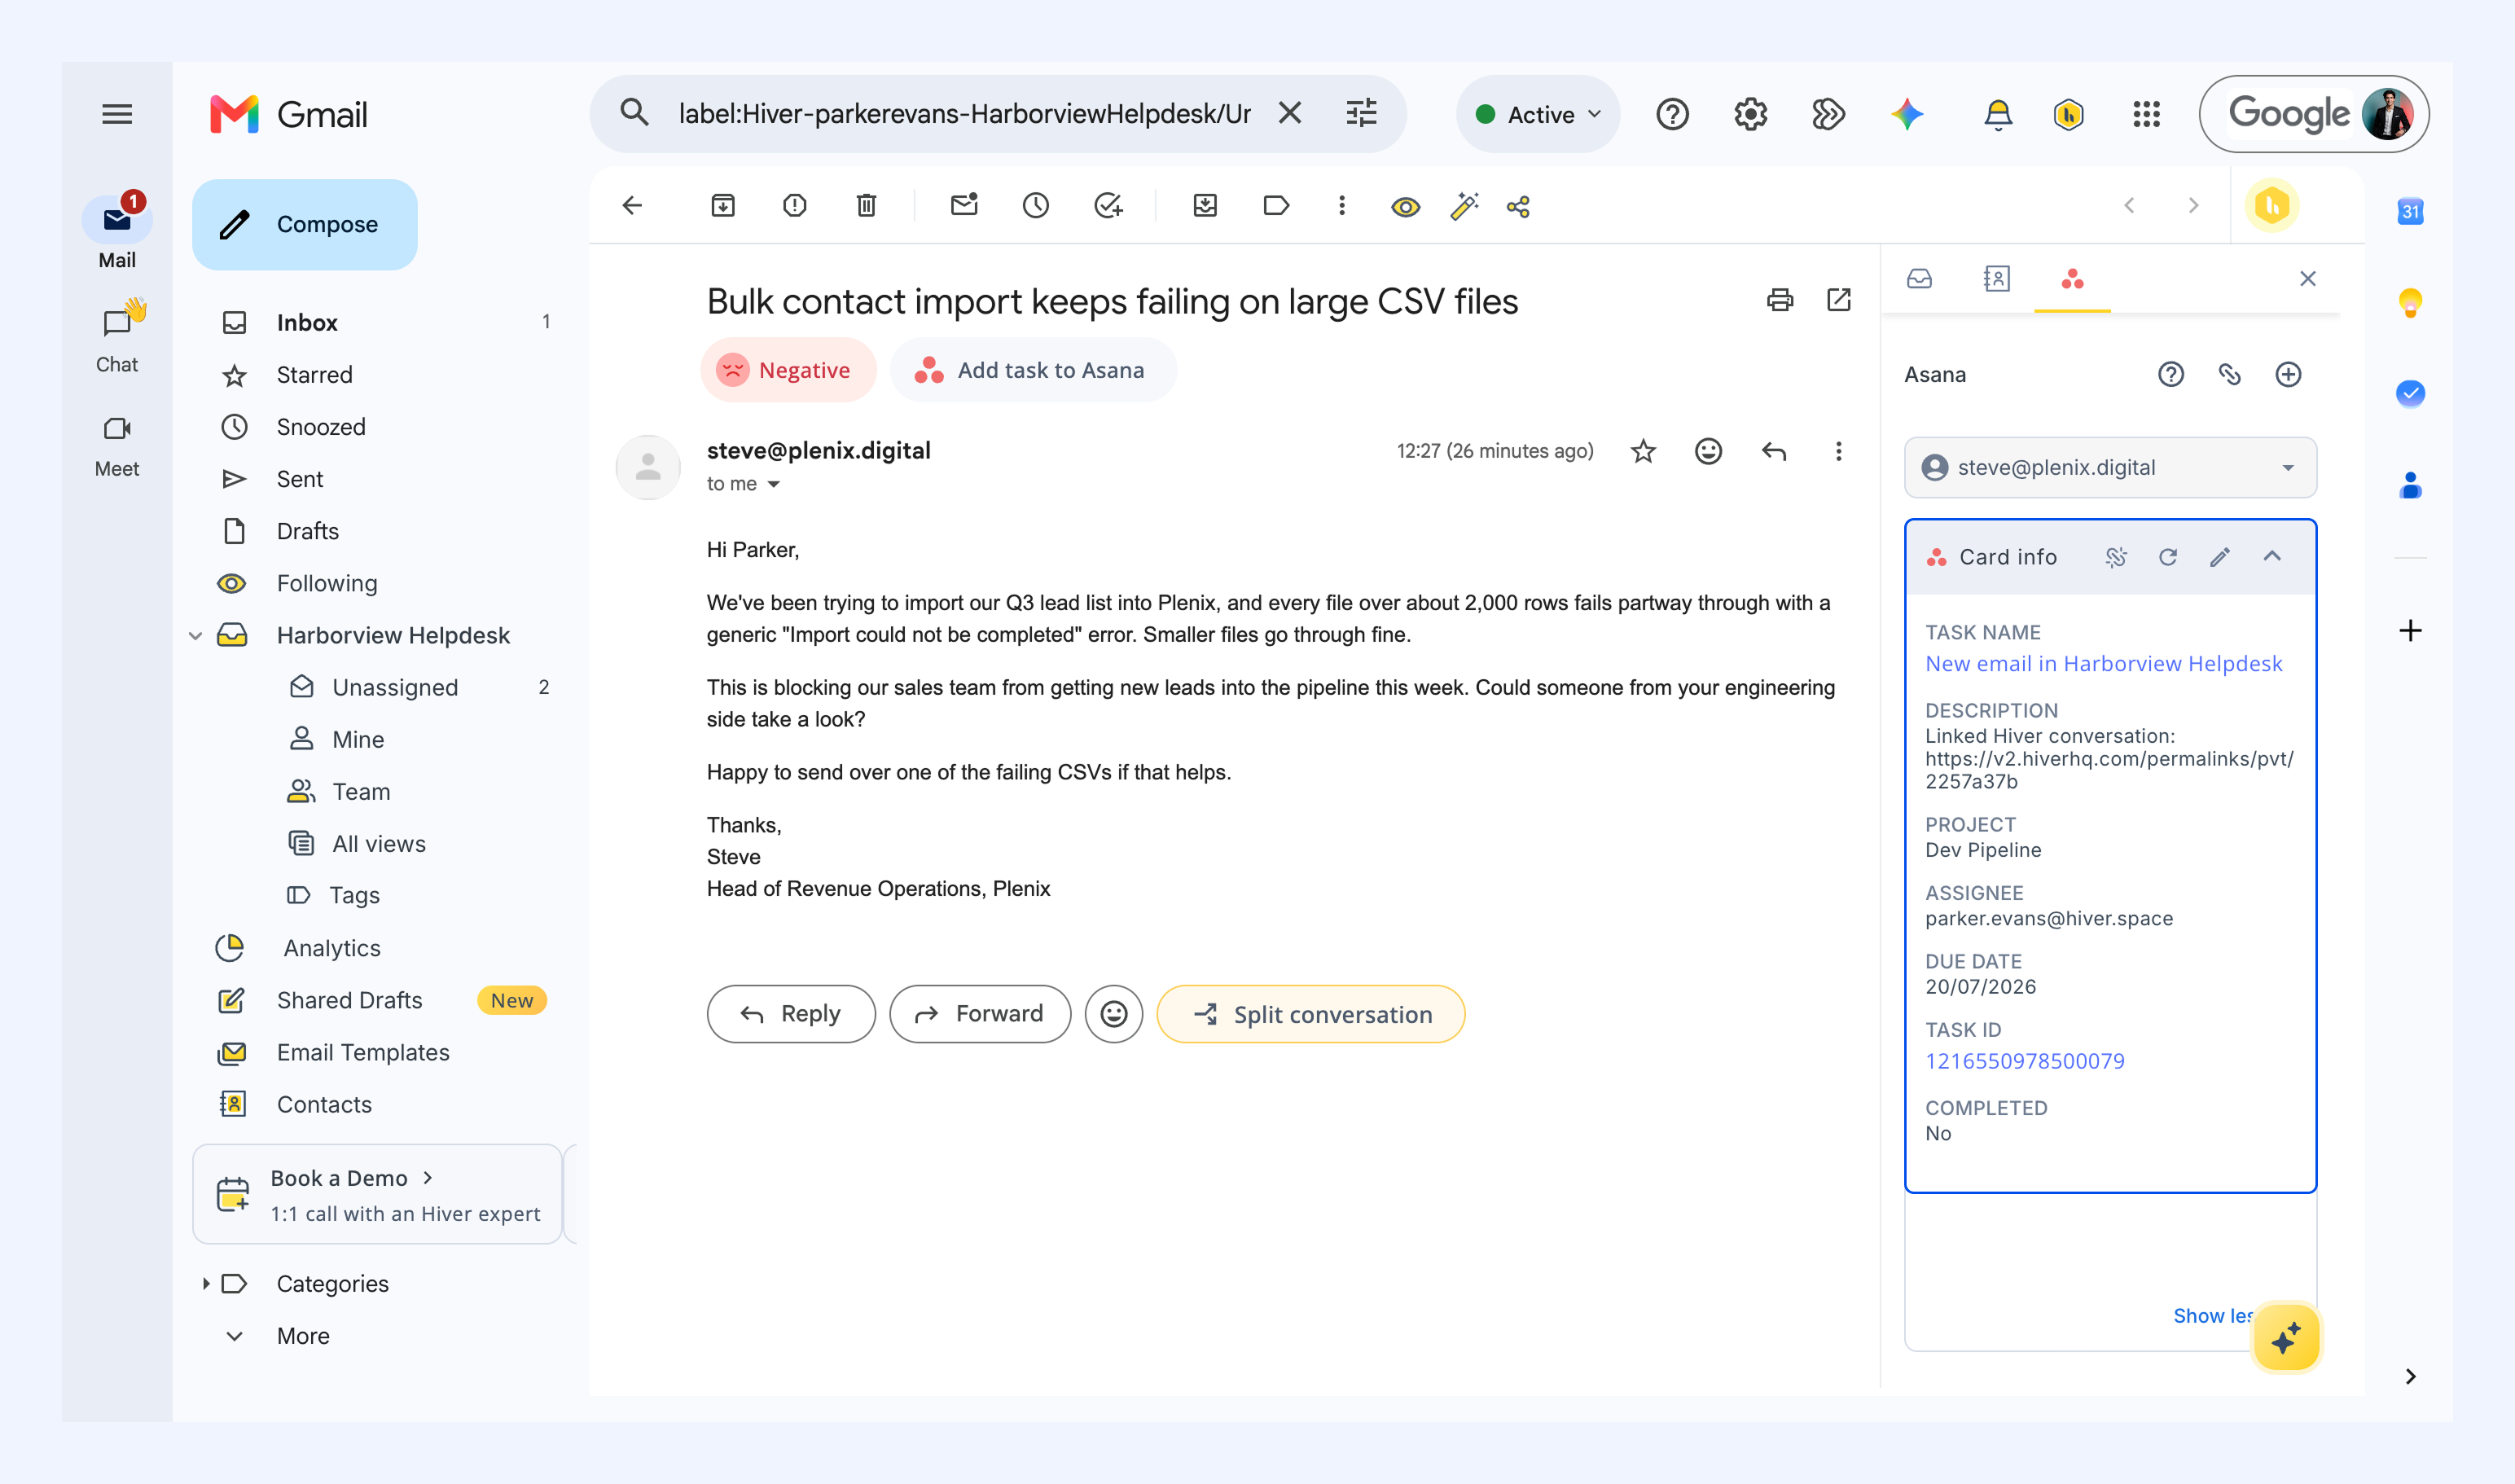Collapse the Harborview Helpdesk folder
The image size is (2515, 1484).
click(196, 636)
